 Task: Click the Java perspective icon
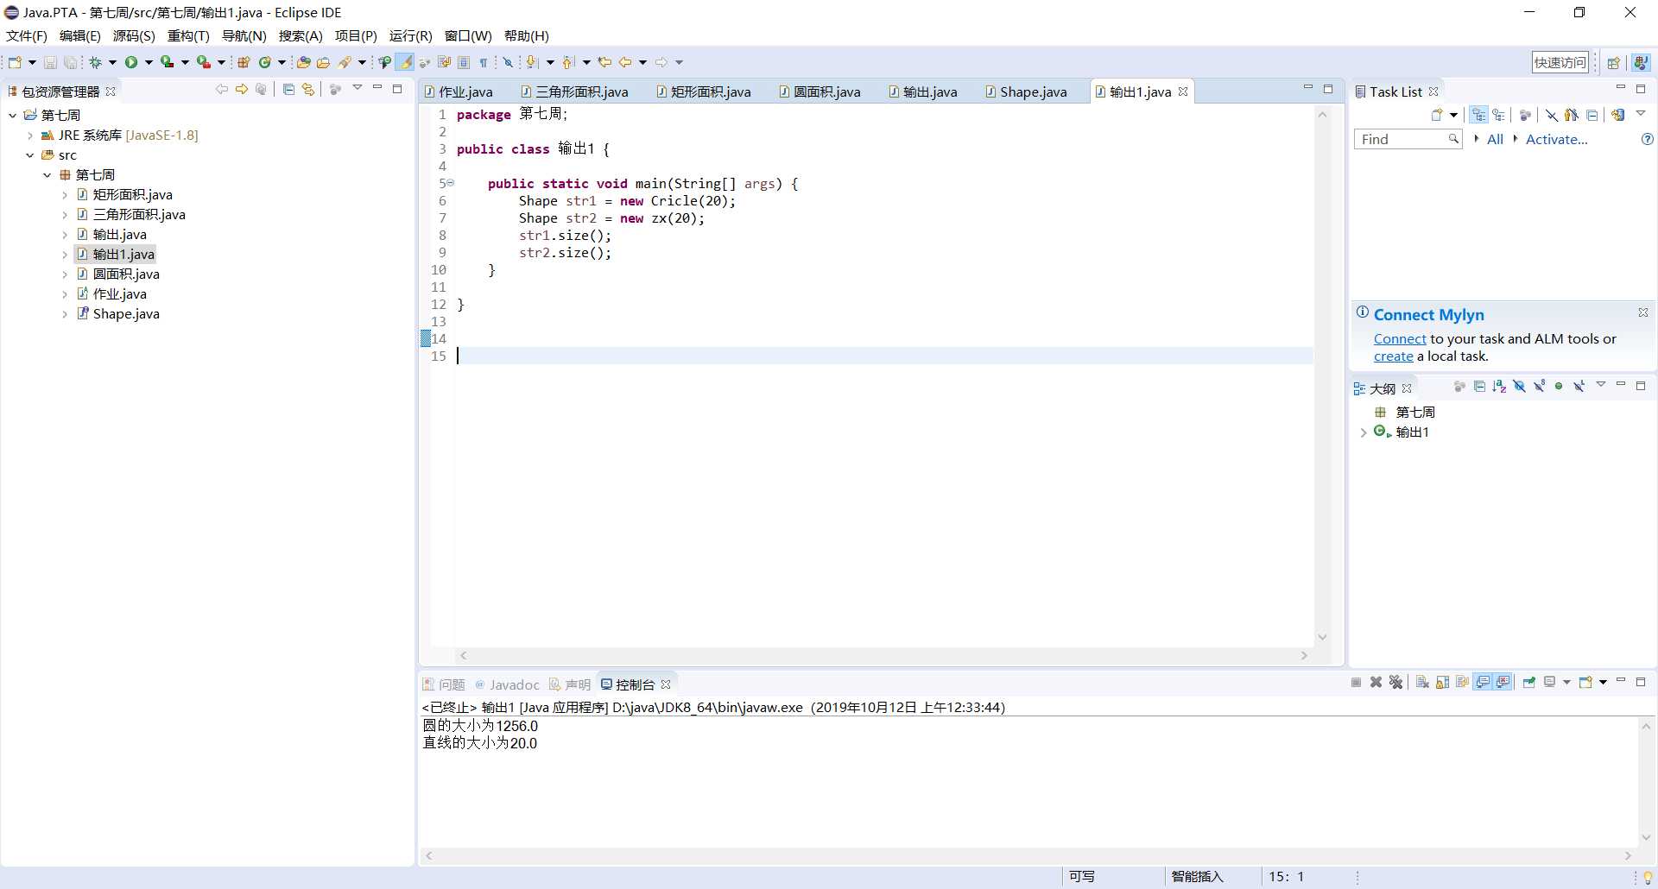pyautogui.click(x=1641, y=62)
